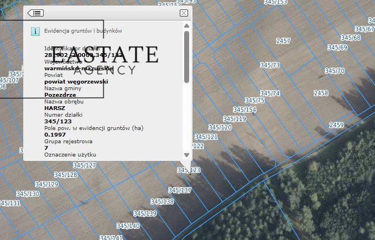Select parcel label 345/67 on map
Screen dimensions: 375x240
[x=364, y=29]
